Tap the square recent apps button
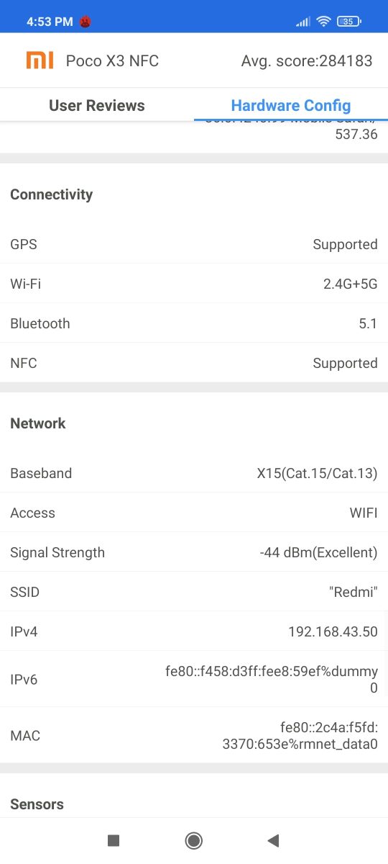Viewport: 388px width, 864px height. point(113,840)
